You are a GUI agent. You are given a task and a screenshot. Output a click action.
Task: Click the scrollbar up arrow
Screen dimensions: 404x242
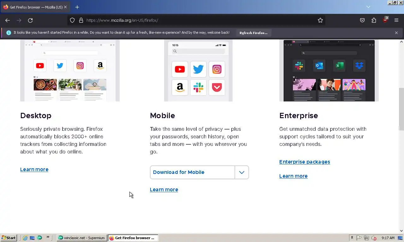pos(401,42)
